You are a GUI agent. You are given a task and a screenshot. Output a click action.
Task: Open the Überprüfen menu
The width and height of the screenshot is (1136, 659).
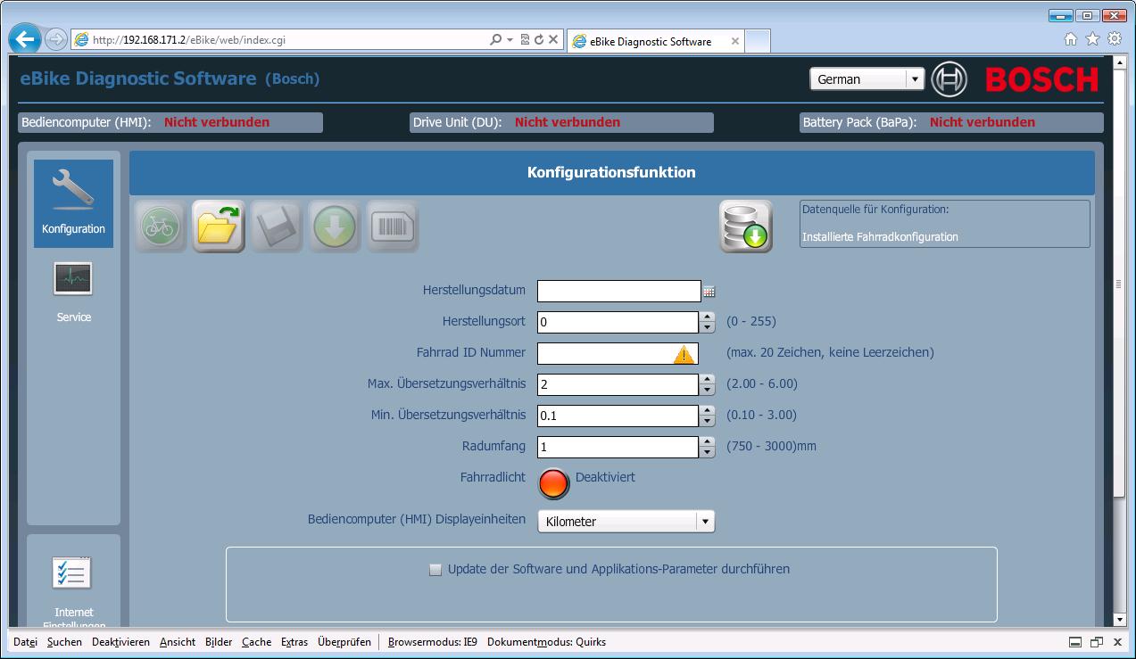point(344,642)
